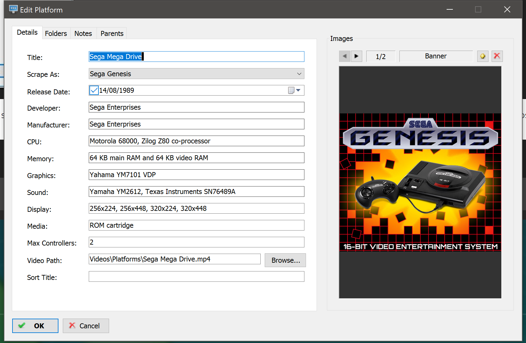Open the Parents tab
Image resolution: width=526 pixels, height=343 pixels.
click(112, 33)
